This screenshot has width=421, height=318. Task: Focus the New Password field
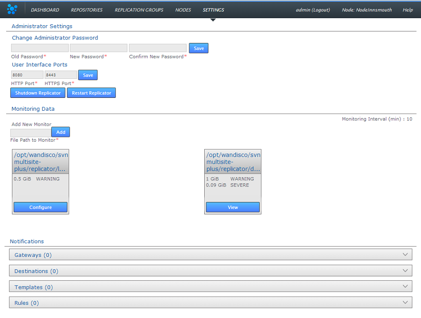[98, 48]
